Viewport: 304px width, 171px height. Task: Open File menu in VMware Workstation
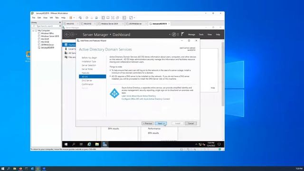[34, 18]
